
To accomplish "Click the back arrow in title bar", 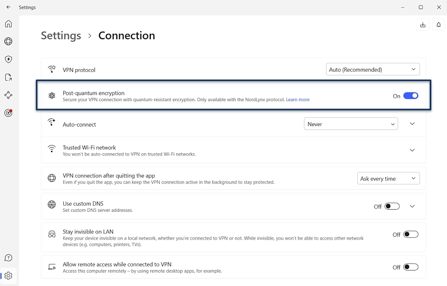I will pos(8,7).
